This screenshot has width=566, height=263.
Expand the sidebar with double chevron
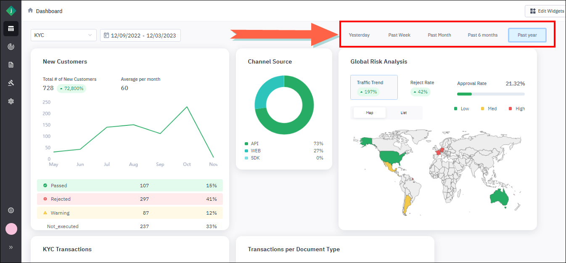(11, 247)
